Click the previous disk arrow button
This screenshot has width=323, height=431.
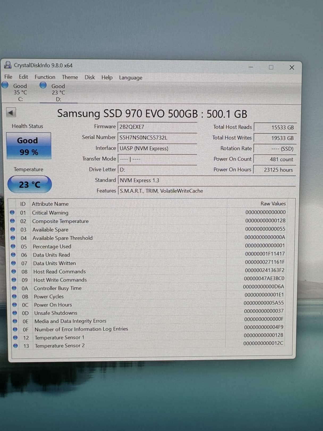11,113
